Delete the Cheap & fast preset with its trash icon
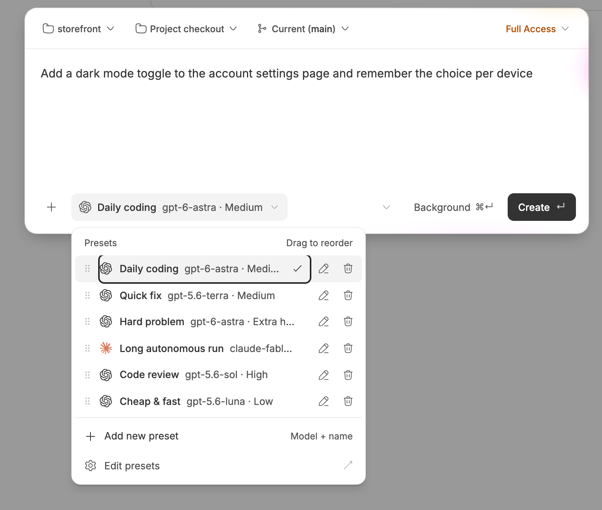This screenshot has width=602, height=510. 348,401
